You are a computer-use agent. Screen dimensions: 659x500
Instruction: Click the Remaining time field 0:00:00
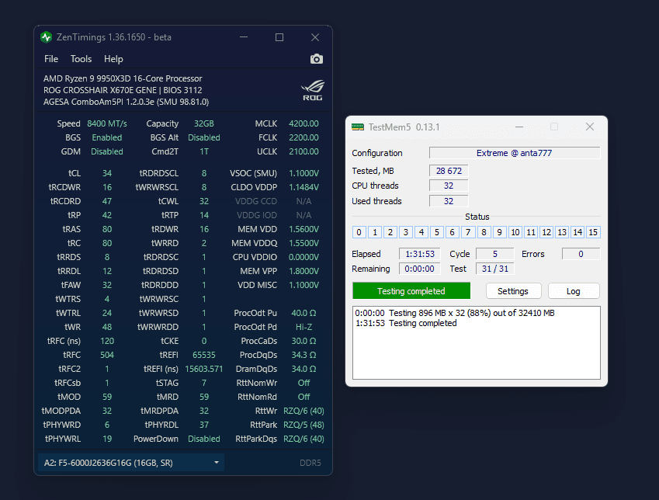tap(419, 269)
